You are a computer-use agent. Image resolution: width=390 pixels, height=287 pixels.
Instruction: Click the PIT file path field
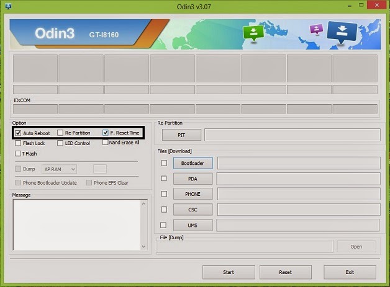point(292,135)
